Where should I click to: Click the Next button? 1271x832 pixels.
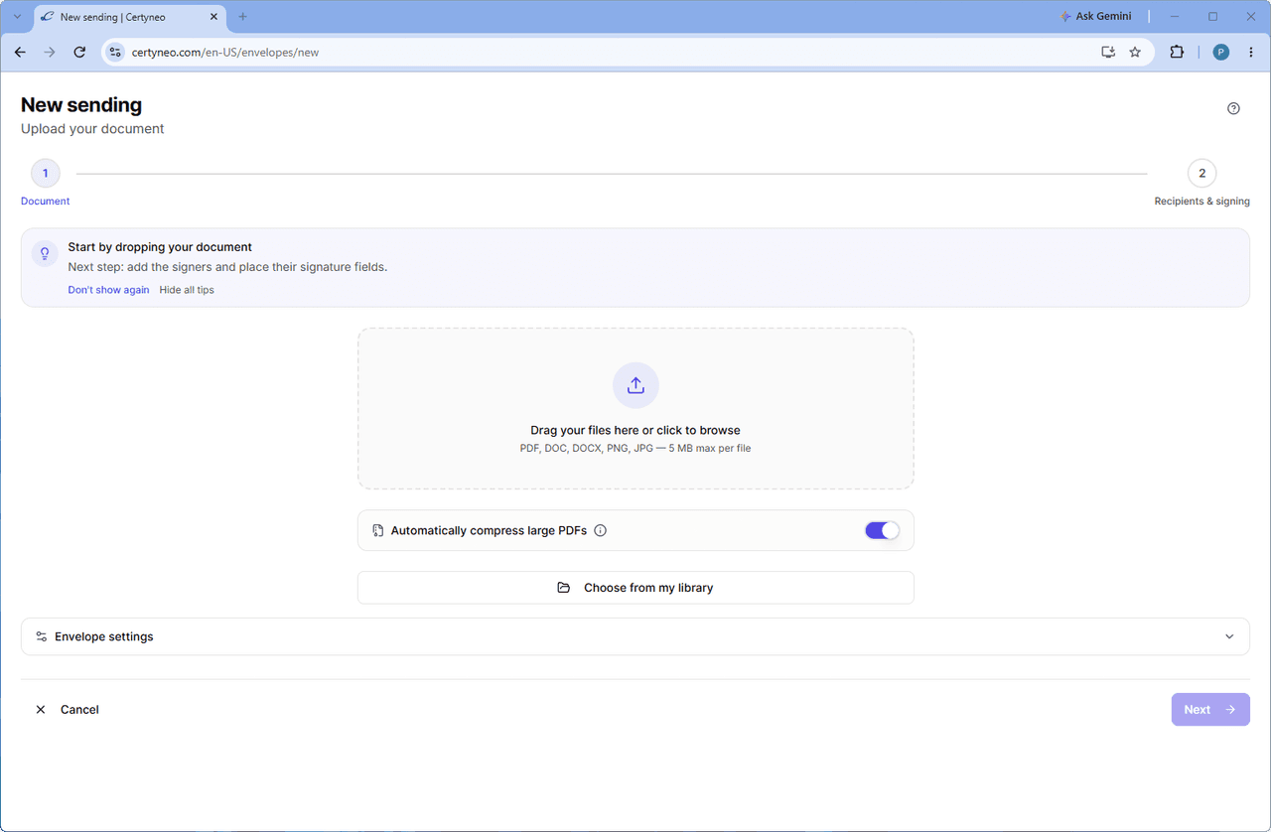pos(1210,710)
